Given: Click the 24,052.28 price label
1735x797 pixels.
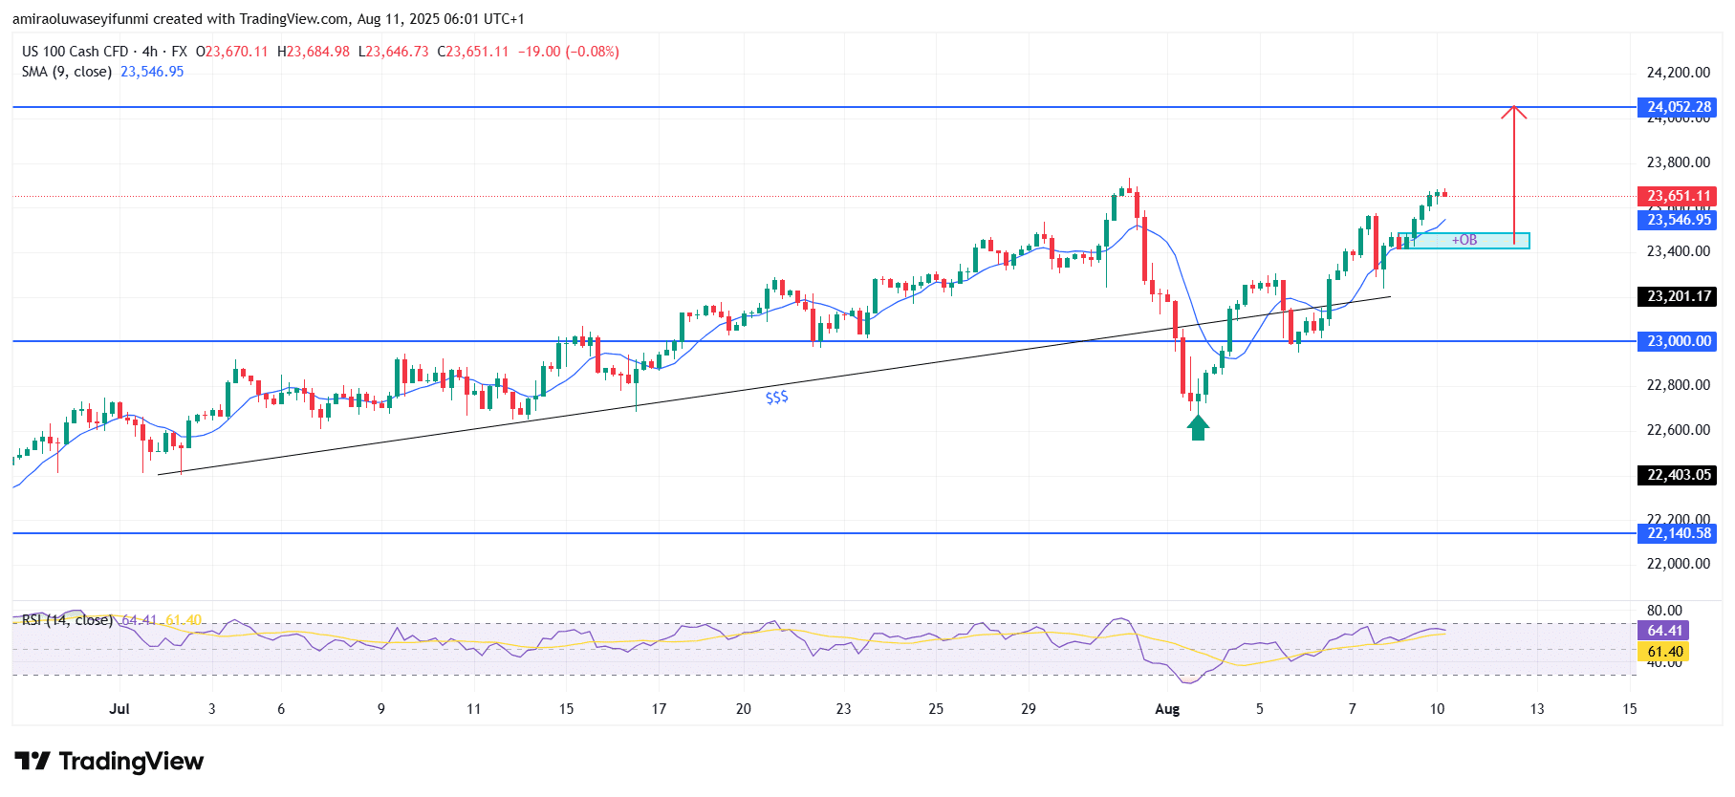Looking at the screenshot, I should pyautogui.click(x=1679, y=107).
